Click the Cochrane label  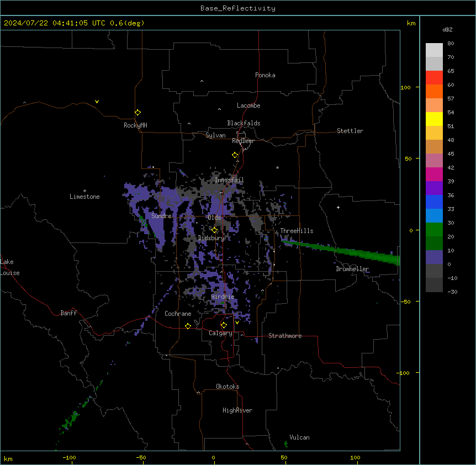(178, 314)
